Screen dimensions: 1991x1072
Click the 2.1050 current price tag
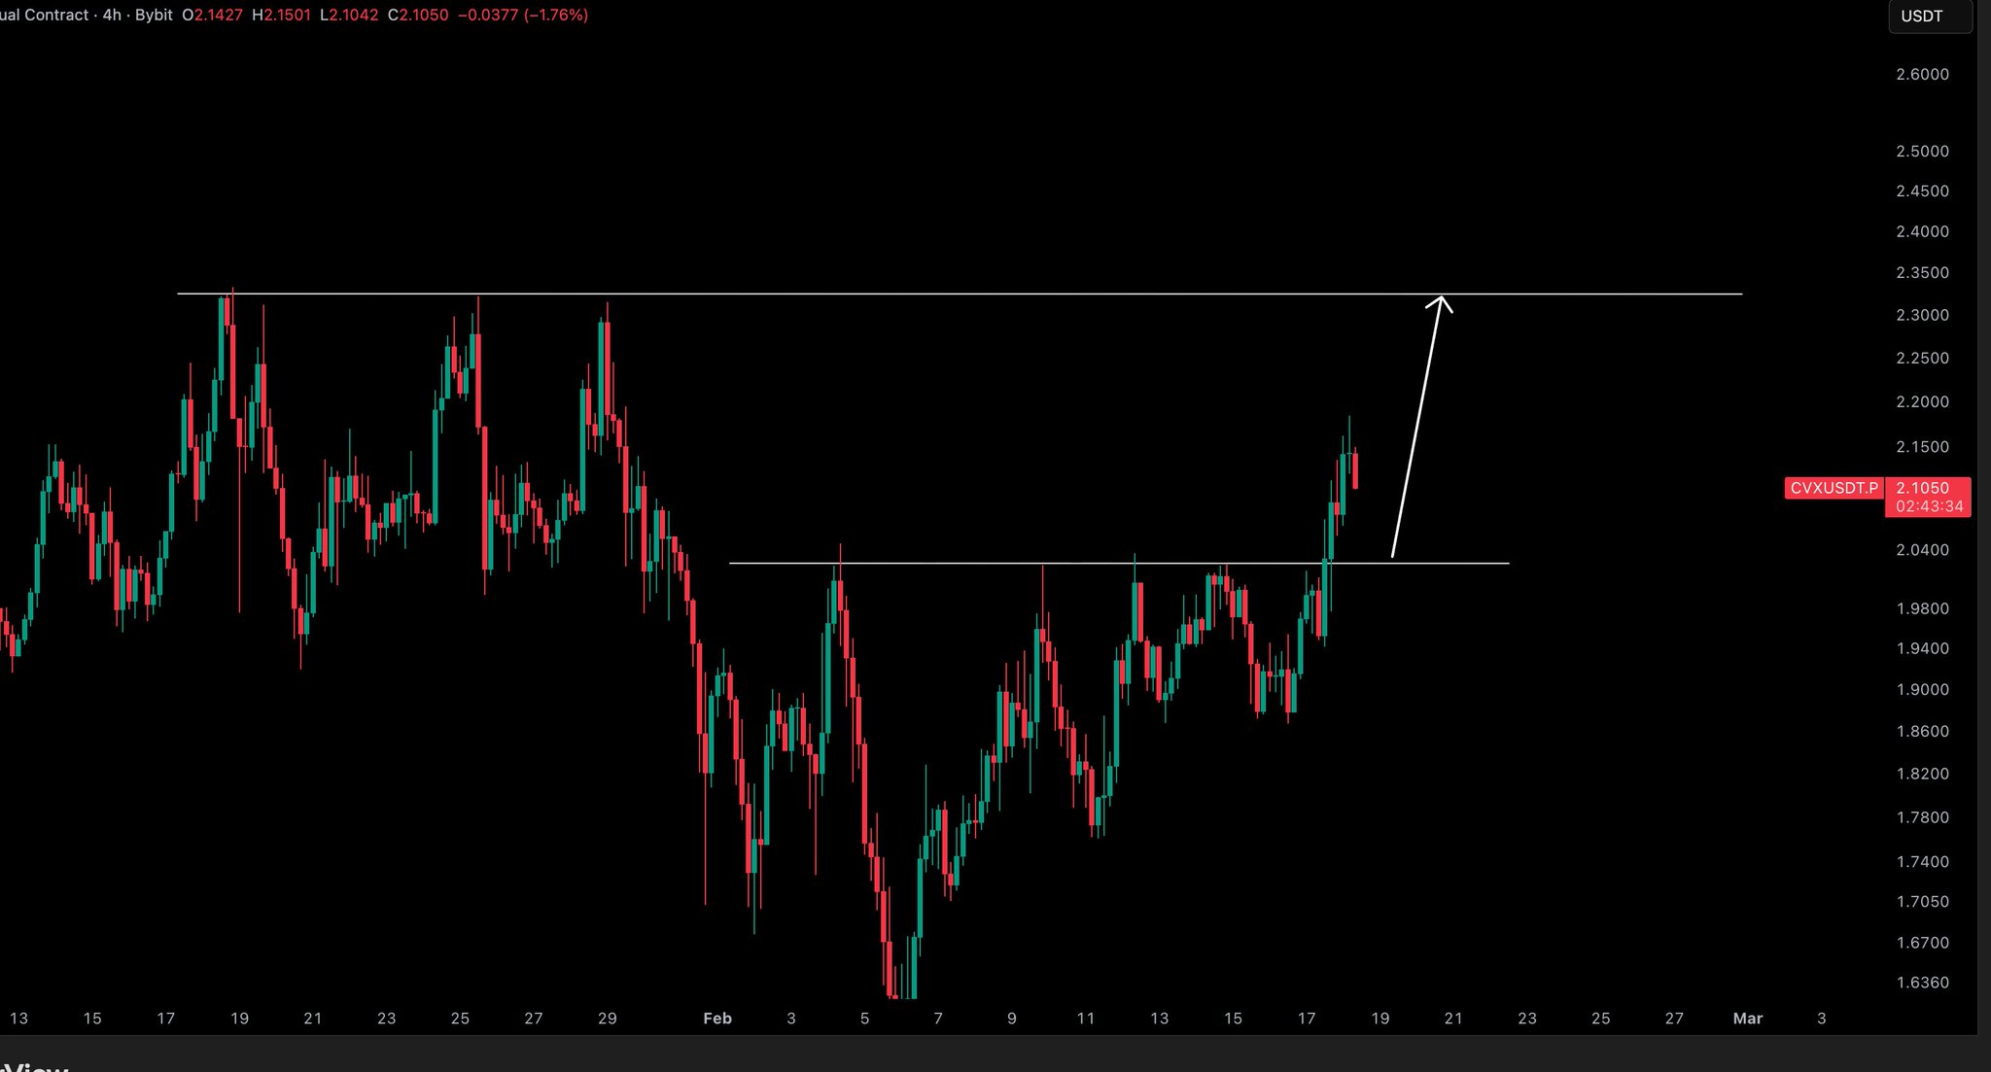pos(1922,488)
